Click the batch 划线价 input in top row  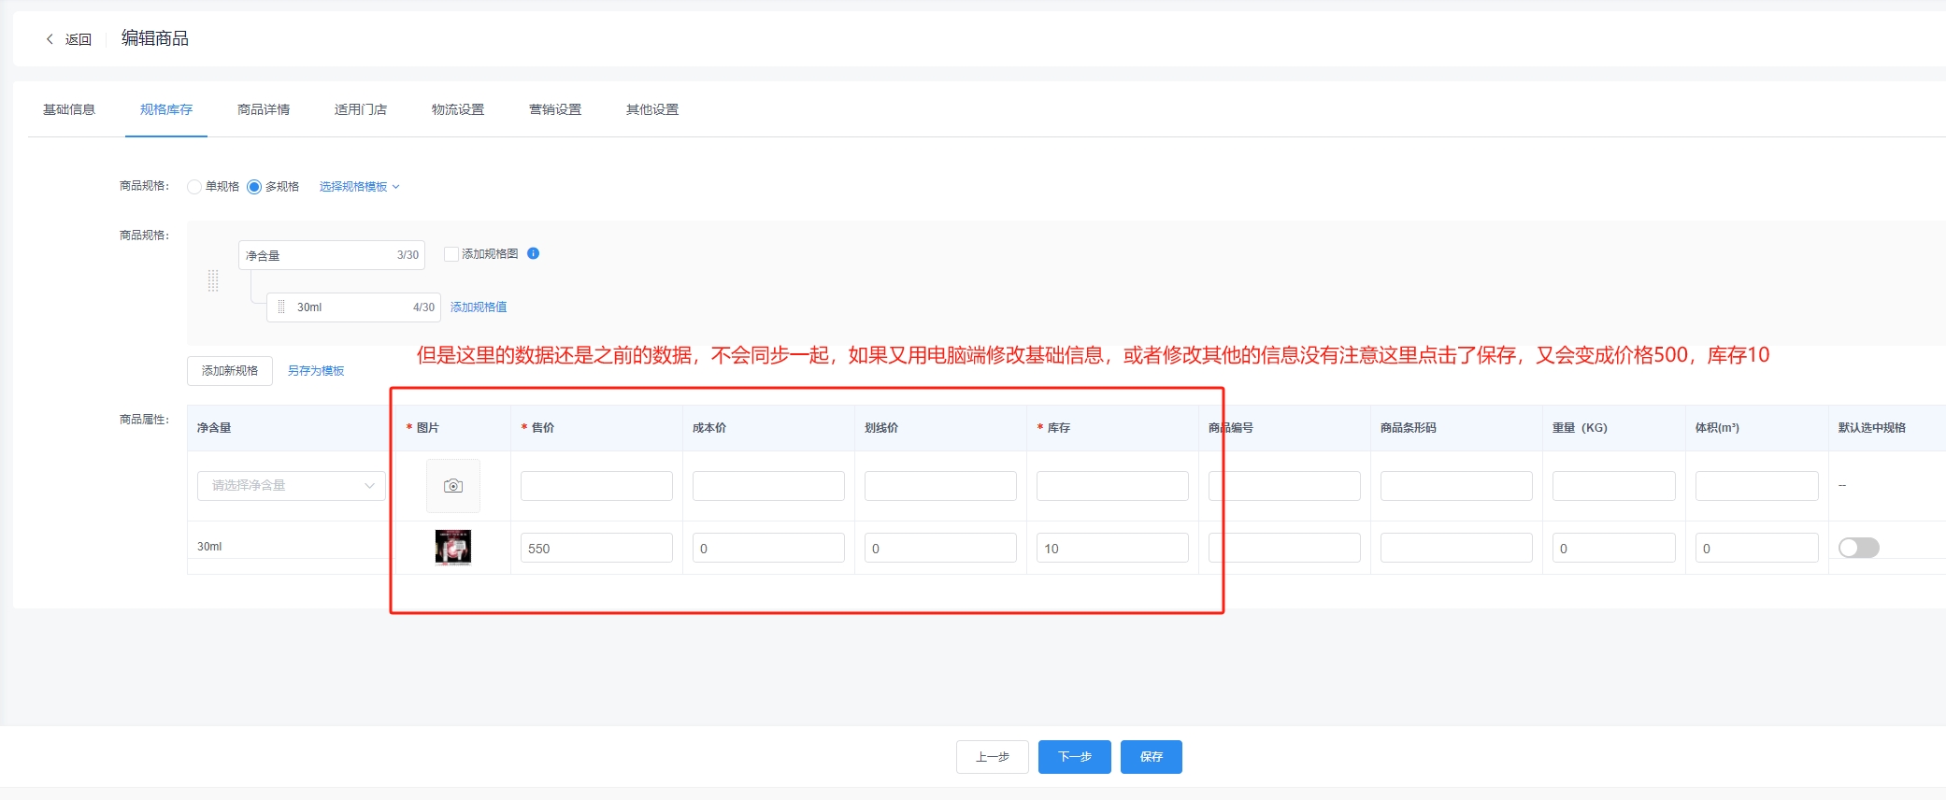point(940,486)
